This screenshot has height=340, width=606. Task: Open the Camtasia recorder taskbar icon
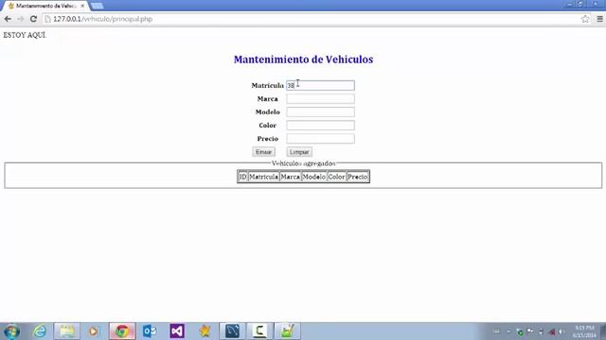(259, 331)
